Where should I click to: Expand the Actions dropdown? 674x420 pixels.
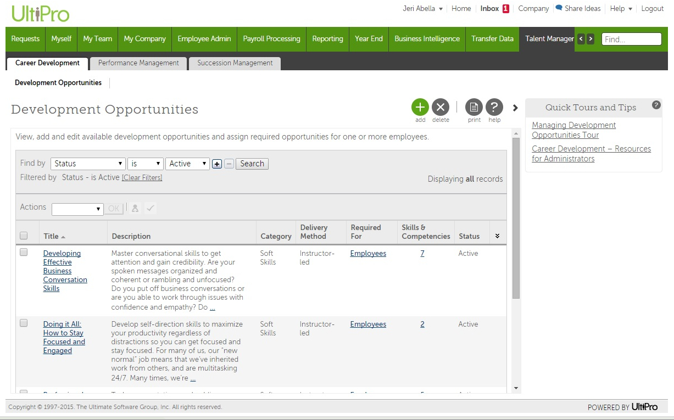pyautogui.click(x=77, y=209)
